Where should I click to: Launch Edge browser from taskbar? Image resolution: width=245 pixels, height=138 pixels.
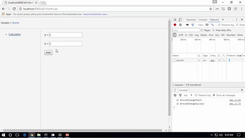click(24, 135)
